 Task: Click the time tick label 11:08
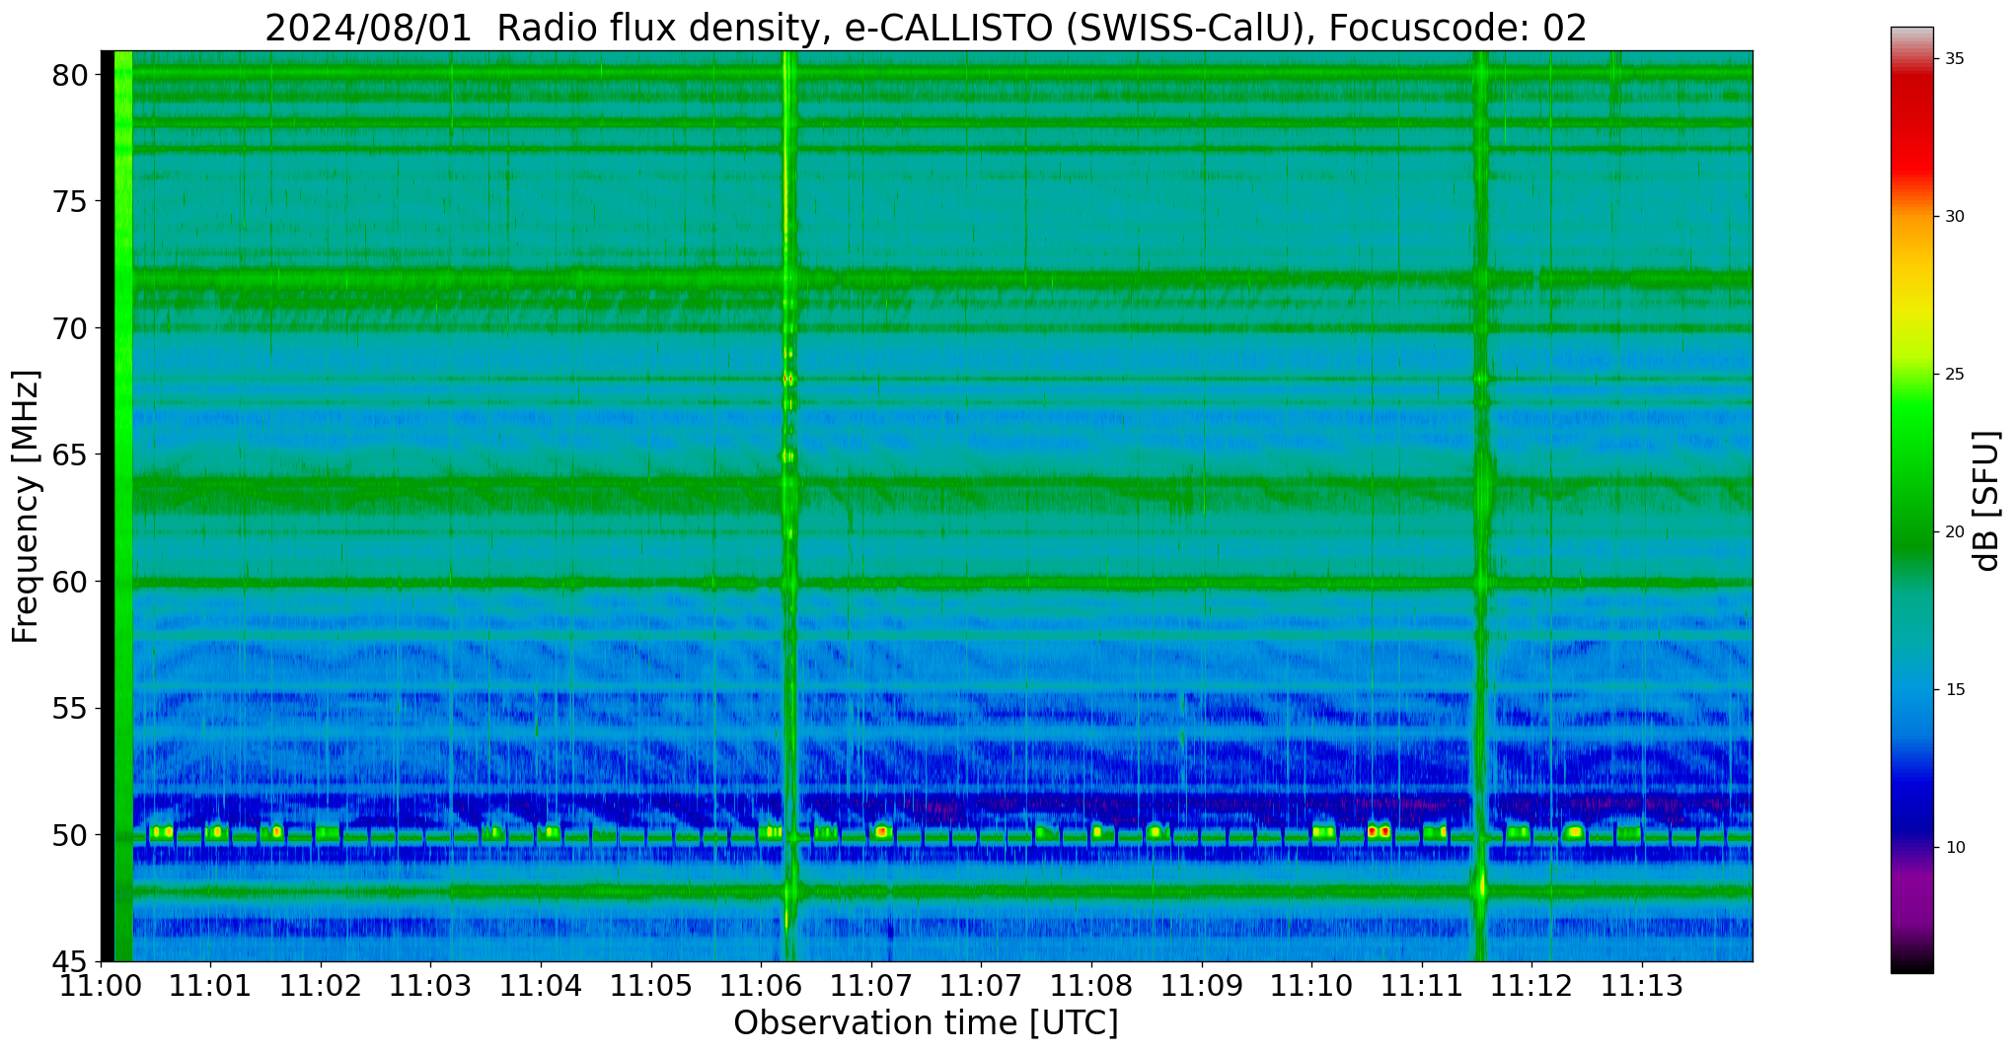[1091, 986]
